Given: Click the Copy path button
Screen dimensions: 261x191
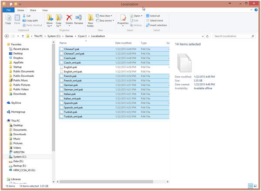Looking at the screenshot, I should click(30, 20).
